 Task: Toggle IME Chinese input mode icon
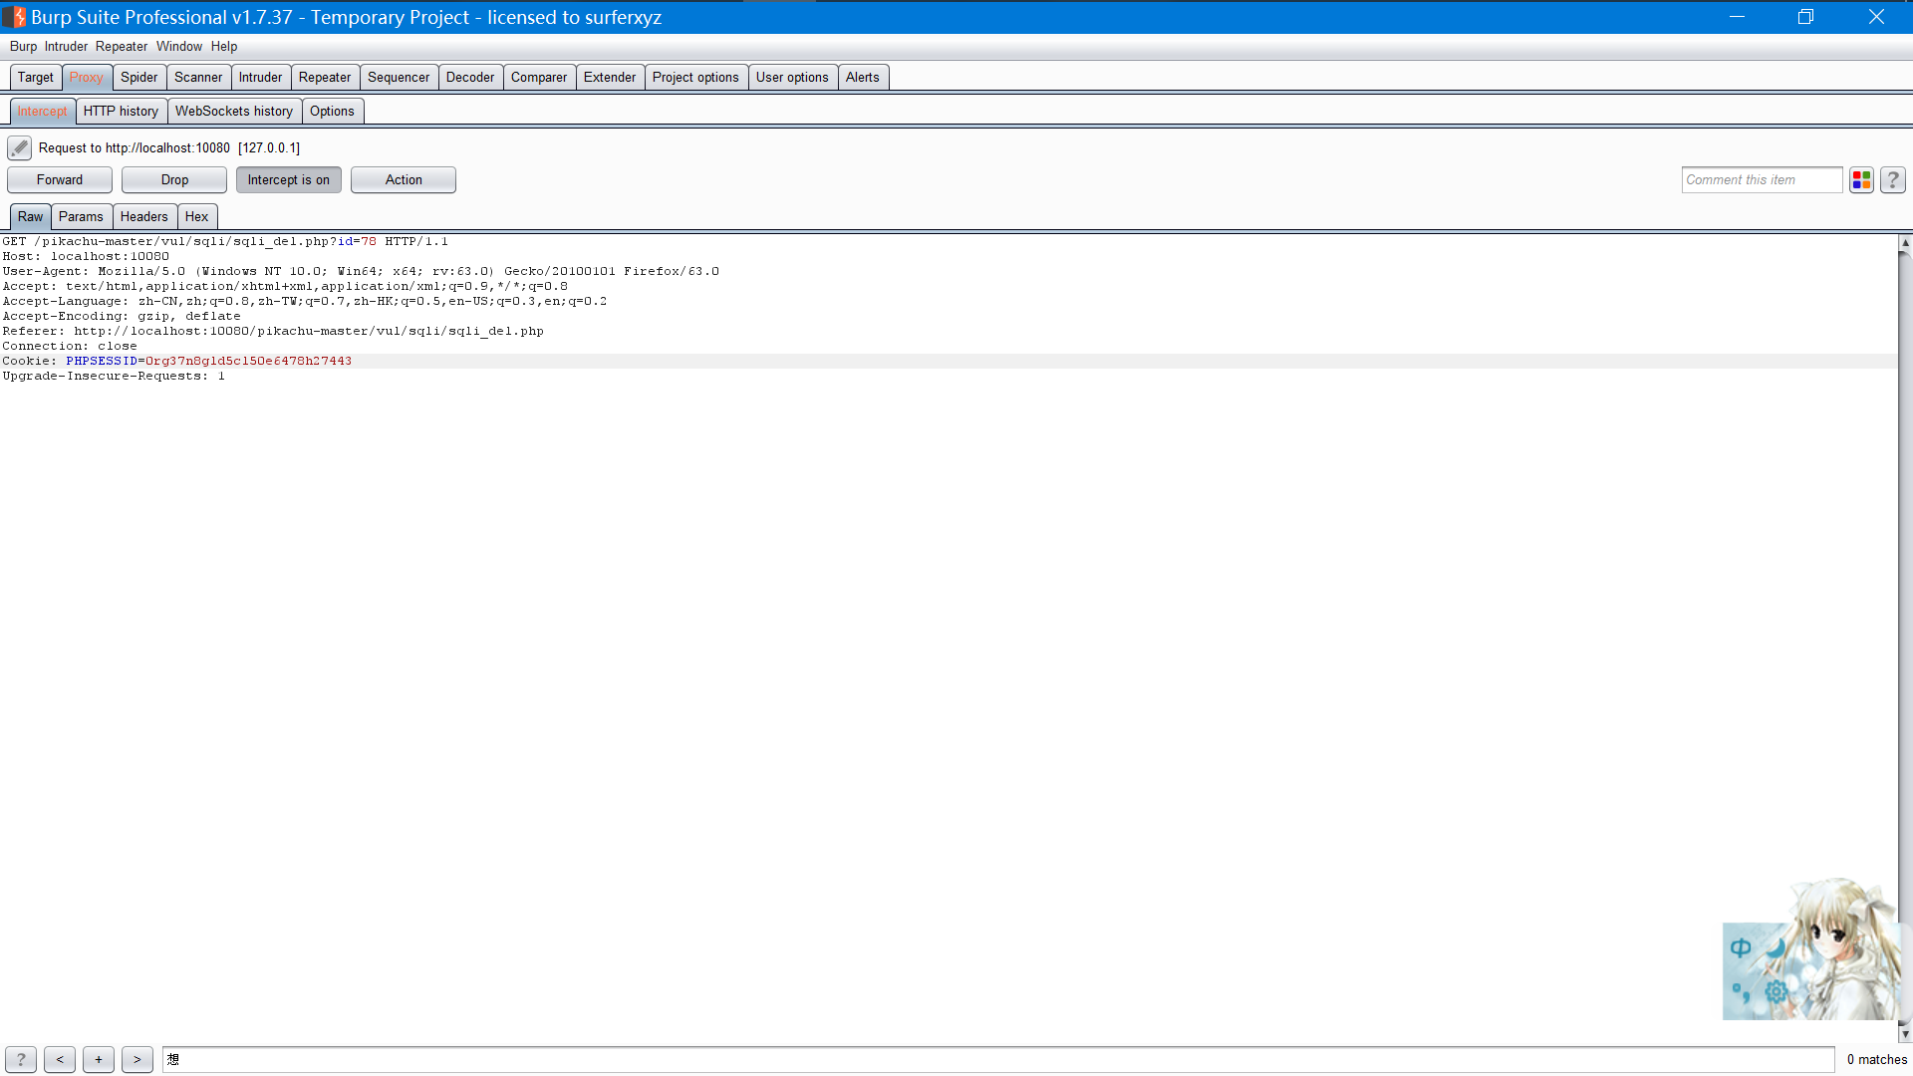coord(1741,947)
